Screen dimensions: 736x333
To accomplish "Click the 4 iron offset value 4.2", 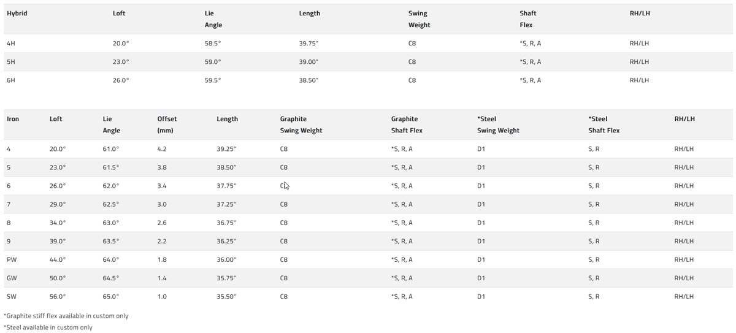I will pos(162,149).
